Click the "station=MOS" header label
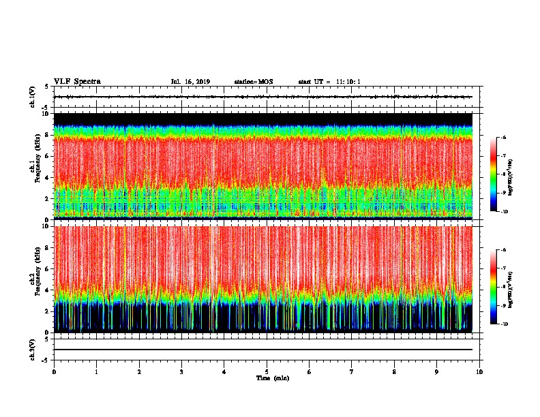Image resolution: width=540 pixels, height=417 pixels. 254,82
